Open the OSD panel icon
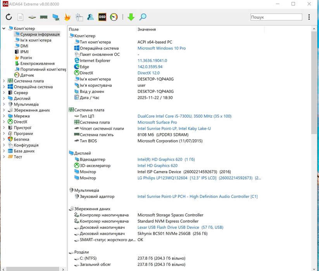Viewport: 319px width, 271px height. [x=102, y=17]
